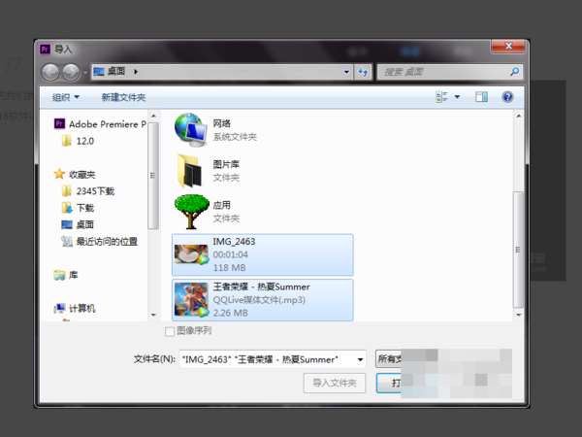The height and width of the screenshot is (437, 582).
Task: Click sidebar scrollbar up arrow
Action: 153,116
